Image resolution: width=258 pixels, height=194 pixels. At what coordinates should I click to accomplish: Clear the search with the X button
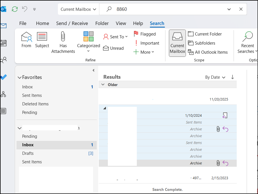pyautogui.click(x=241, y=9)
